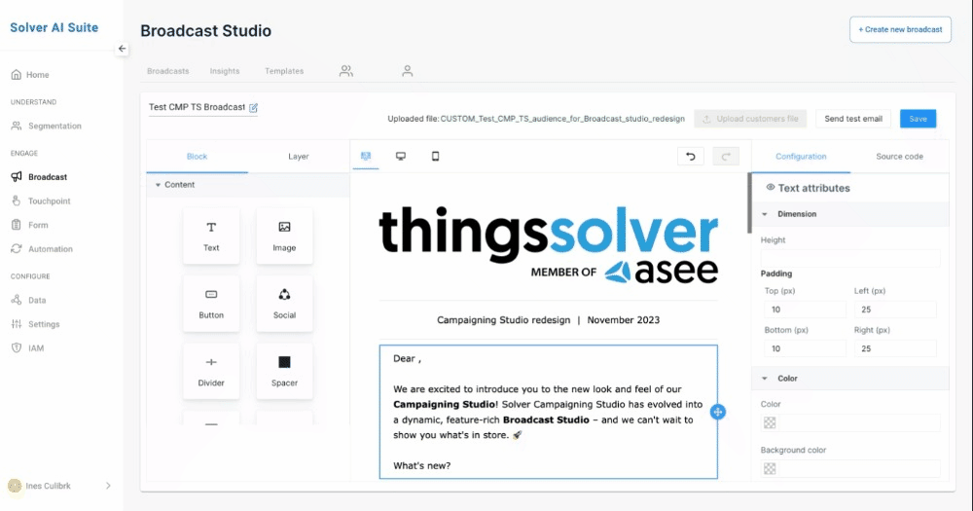Collapse the Content section
The width and height of the screenshot is (973, 511).
158,185
